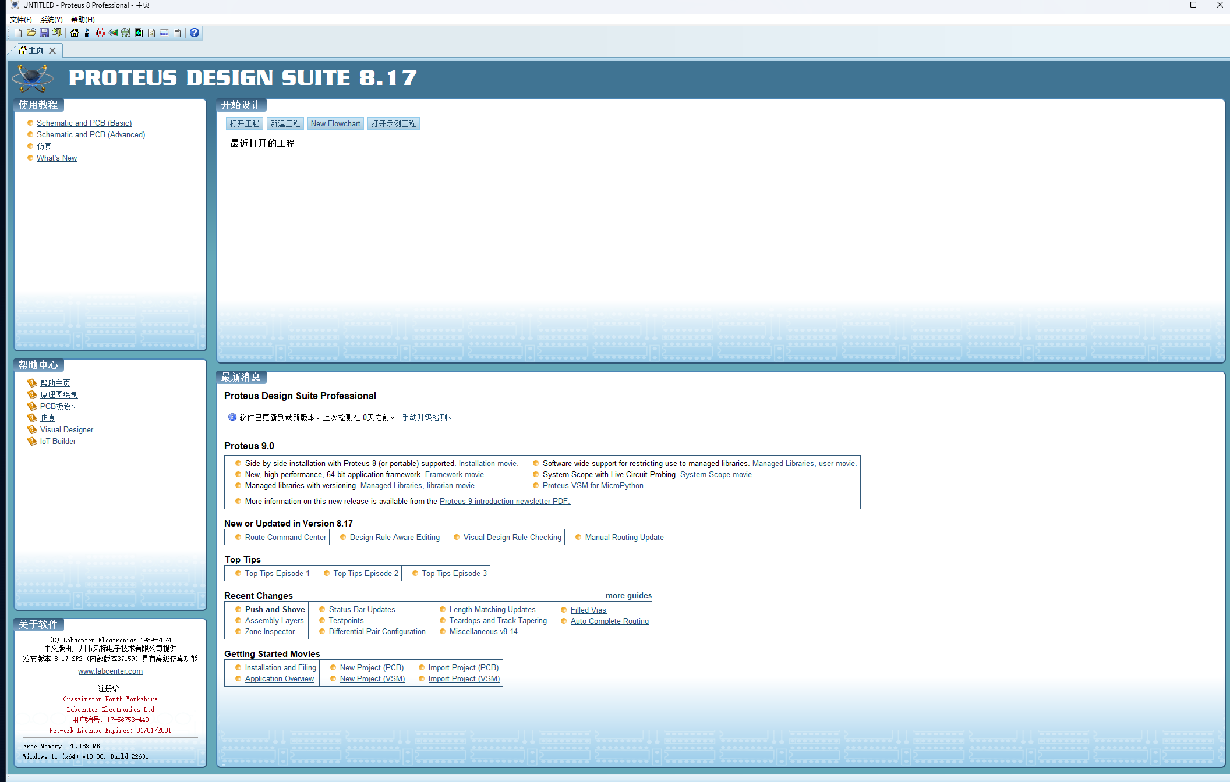This screenshot has height=782, width=1230.
Task: Launch the 3D Visualizer toolbar icon
Action: click(x=113, y=33)
